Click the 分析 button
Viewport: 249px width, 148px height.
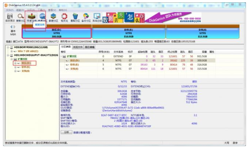click(x=66, y=132)
